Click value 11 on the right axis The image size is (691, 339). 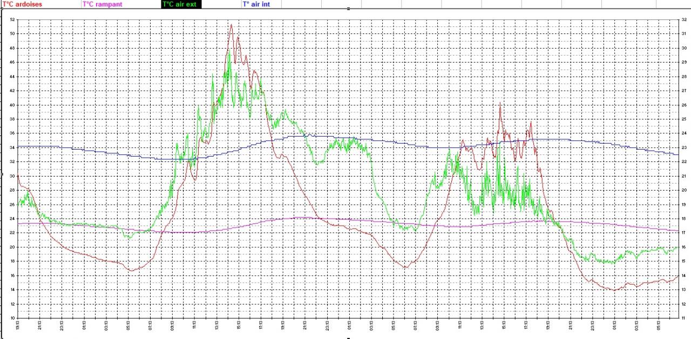coord(683,318)
